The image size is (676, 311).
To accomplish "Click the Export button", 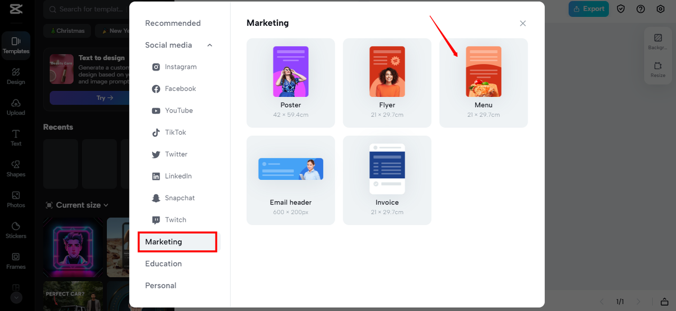I will [x=588, y=9].
